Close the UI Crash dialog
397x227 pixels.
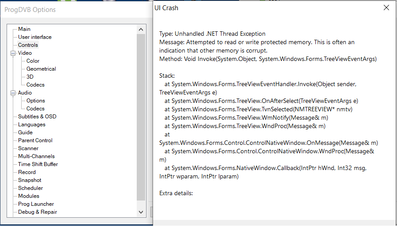386,8
